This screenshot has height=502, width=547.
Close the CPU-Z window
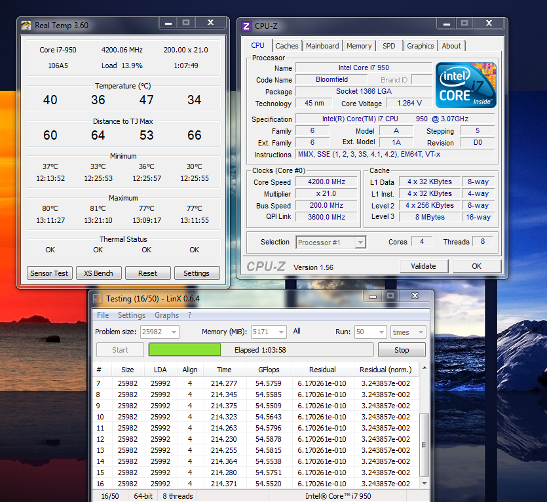click(489, 24)
